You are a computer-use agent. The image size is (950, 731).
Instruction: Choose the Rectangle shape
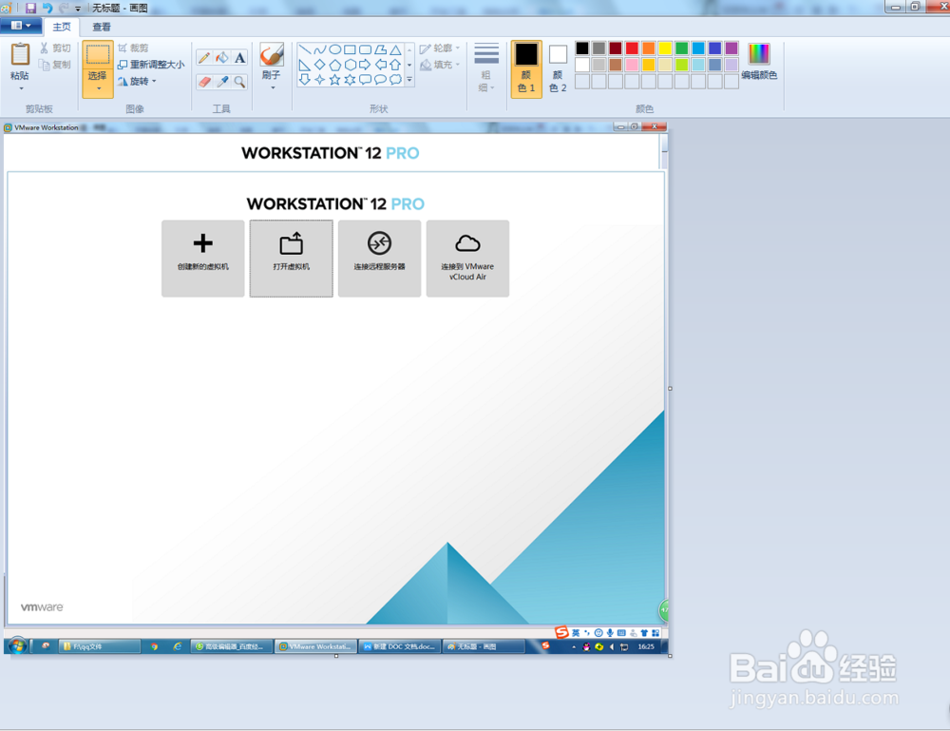[351, 49]
